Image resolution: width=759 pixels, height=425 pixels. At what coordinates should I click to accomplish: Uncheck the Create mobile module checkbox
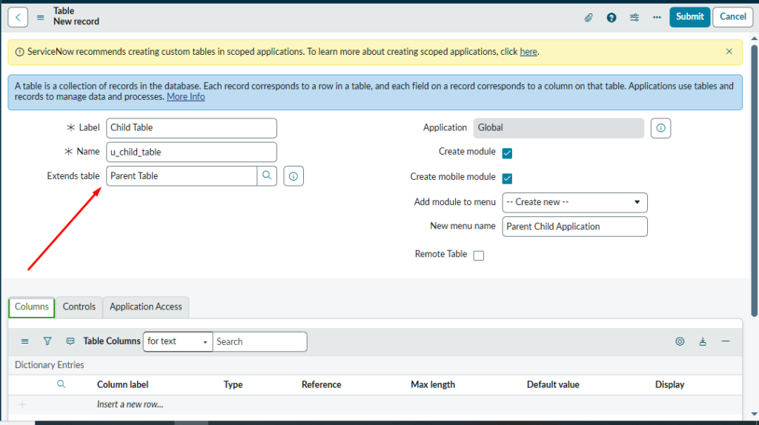(508, 178)
